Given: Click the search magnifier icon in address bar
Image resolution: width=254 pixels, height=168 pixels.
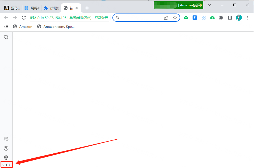Looking at the screenshot, I should point(118,18).
